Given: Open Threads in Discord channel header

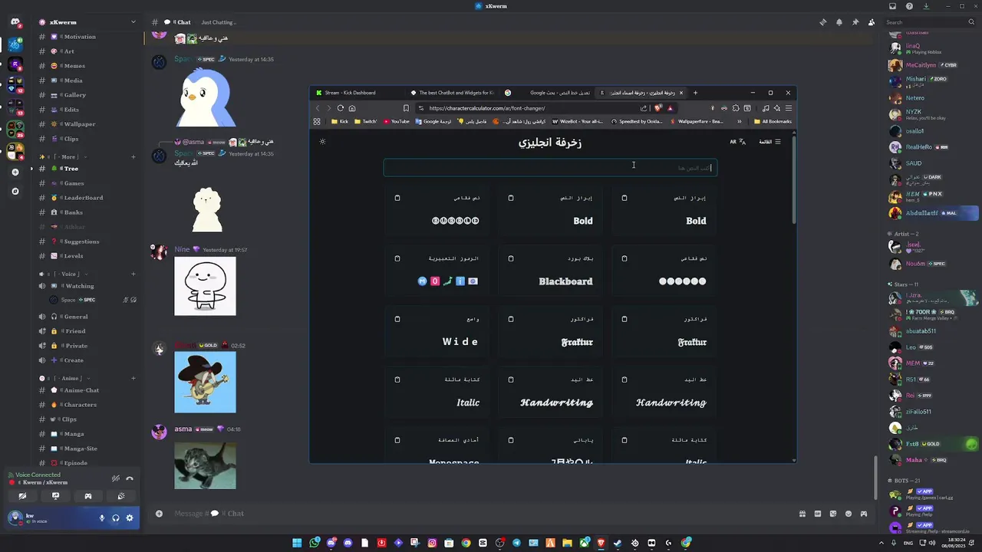Looking at the screenshot, I should 822,22.
